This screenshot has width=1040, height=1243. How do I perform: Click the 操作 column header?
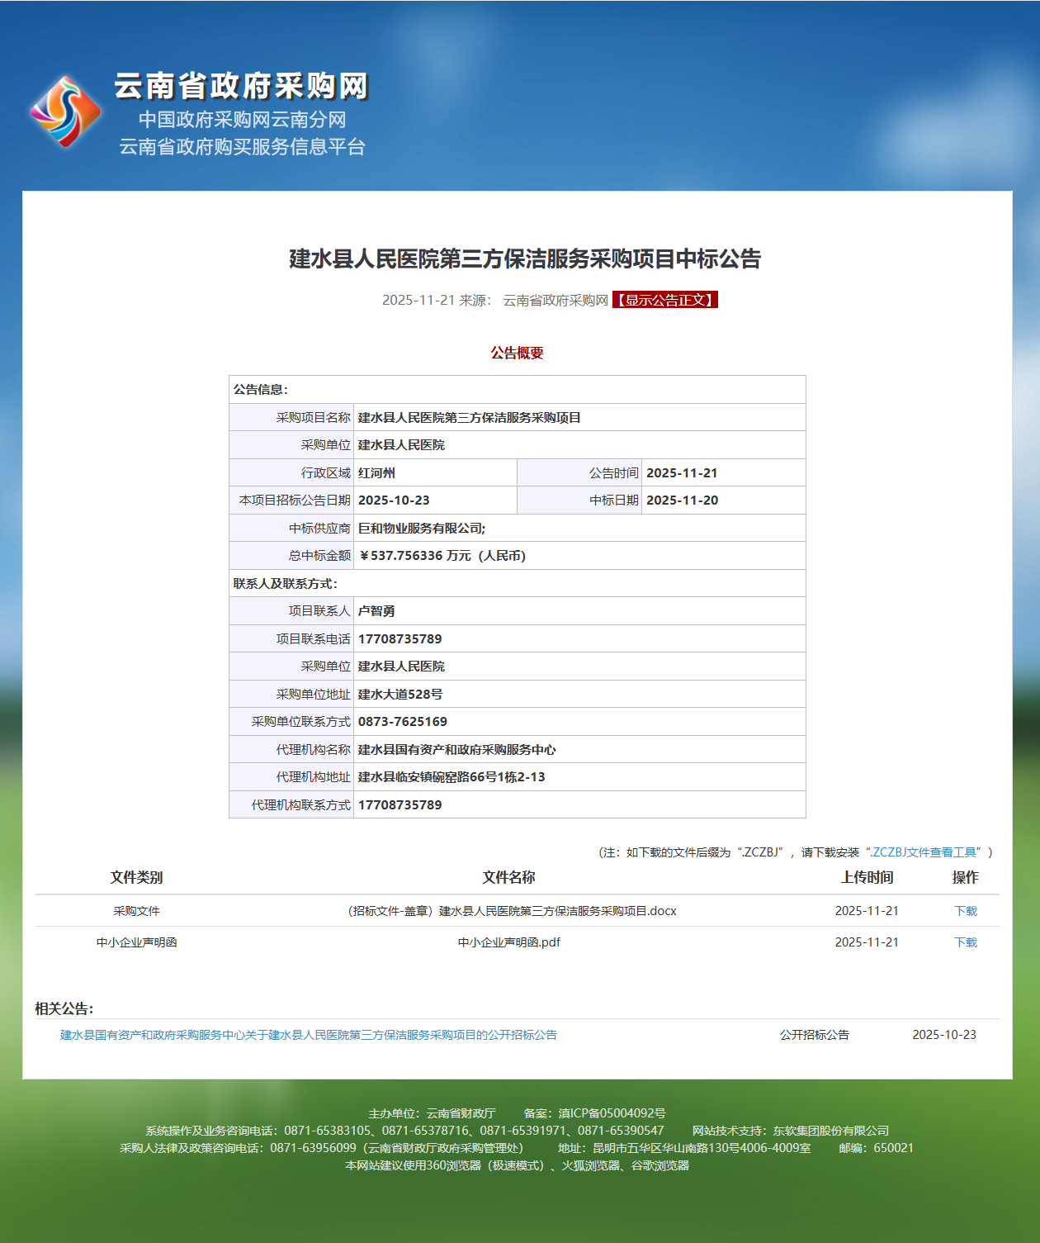coord(965,878)
